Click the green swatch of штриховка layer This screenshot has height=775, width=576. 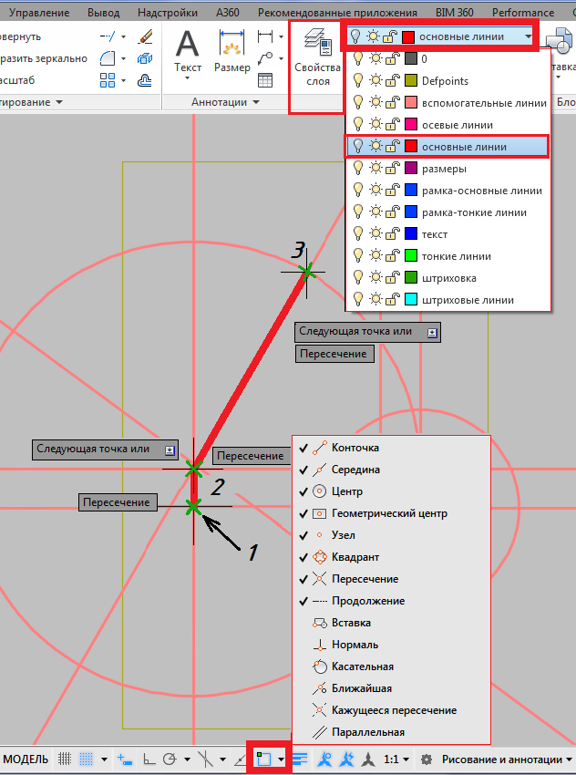click(x=411, y=278)
